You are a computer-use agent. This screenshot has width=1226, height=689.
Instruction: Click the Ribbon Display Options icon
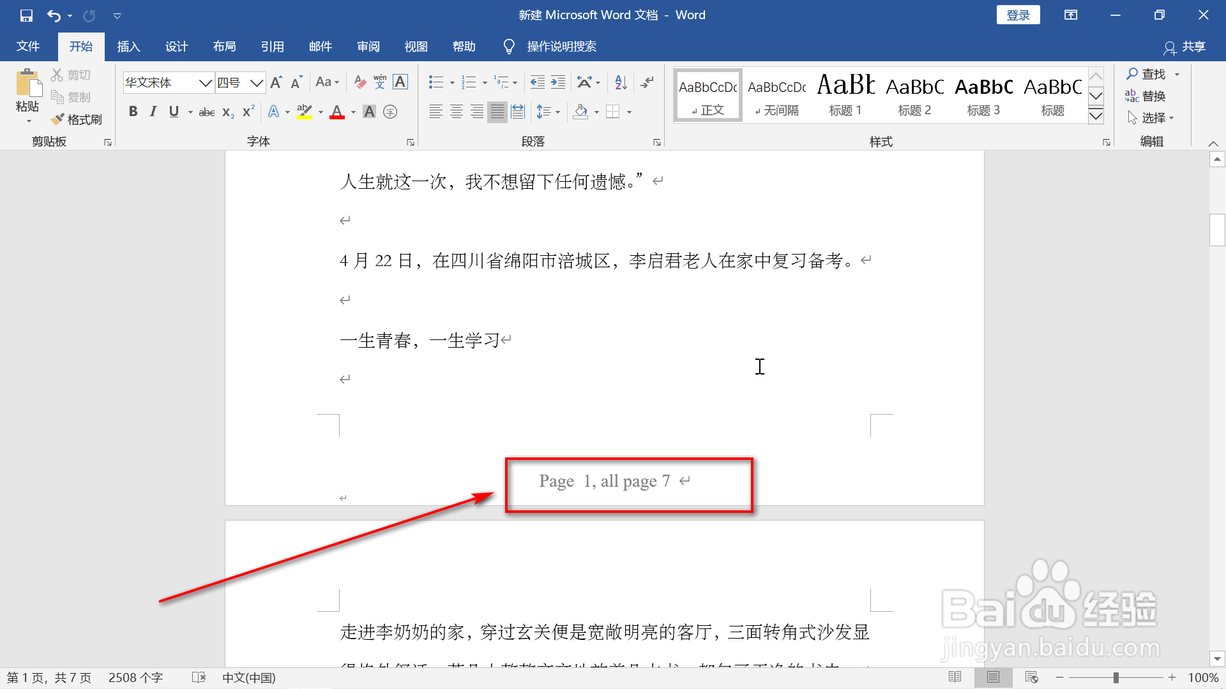coord(1071,15)
